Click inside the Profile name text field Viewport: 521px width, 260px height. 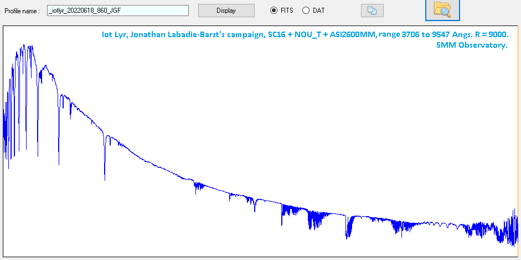[118, 11]
